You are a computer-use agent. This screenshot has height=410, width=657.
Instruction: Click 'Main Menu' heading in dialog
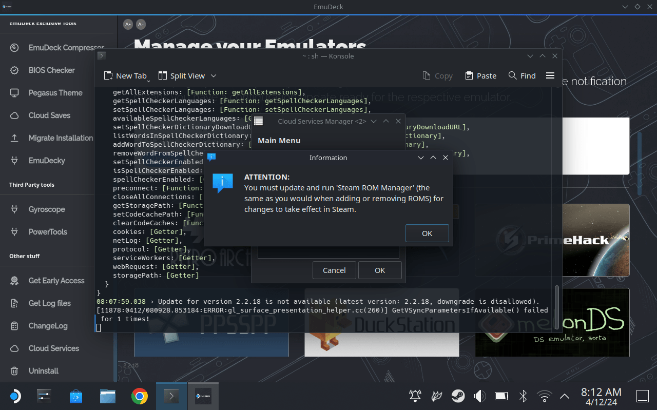(279, 140)
